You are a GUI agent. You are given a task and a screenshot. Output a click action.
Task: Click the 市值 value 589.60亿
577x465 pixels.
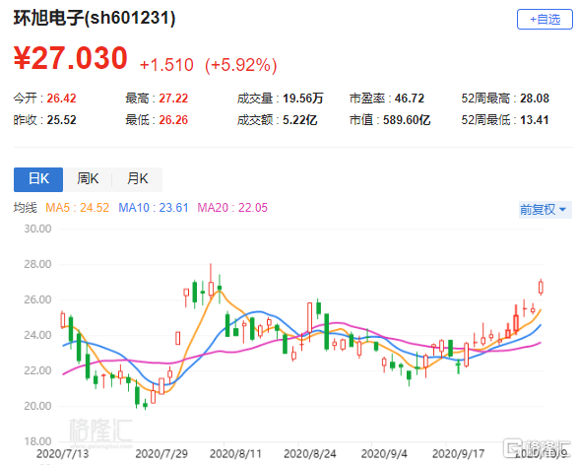[407, 120]
